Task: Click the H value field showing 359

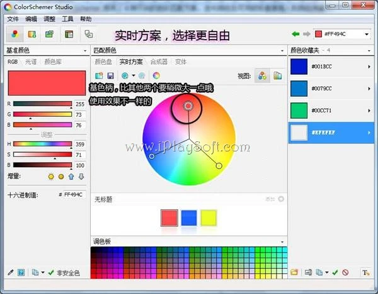Action: coord(80,144)
